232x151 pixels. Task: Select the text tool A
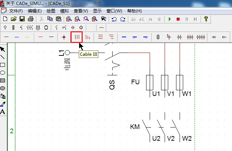pyautogui.click(x=2, y=112)
